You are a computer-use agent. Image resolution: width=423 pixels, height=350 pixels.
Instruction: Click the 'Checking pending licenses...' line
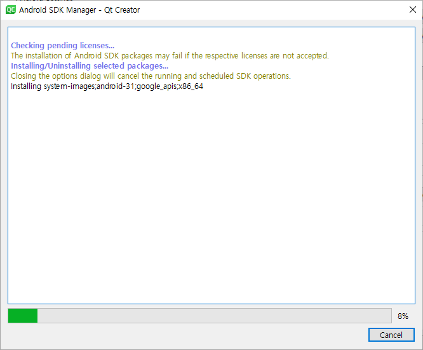tap(63, 45)
